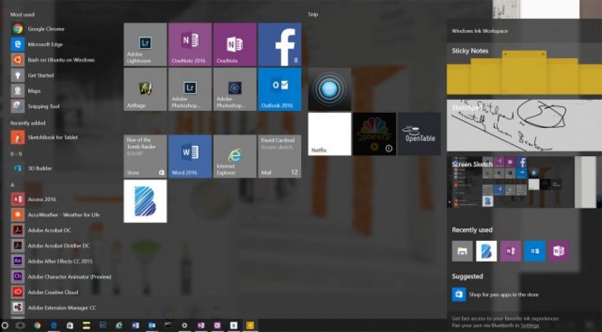The image size is (602, 332).
Task: Open the Word icon on the taskbar
Action: [x=135, y=325]
